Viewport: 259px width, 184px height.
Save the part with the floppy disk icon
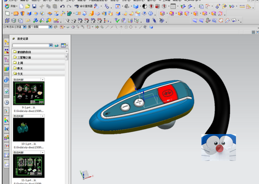(34, 6)
